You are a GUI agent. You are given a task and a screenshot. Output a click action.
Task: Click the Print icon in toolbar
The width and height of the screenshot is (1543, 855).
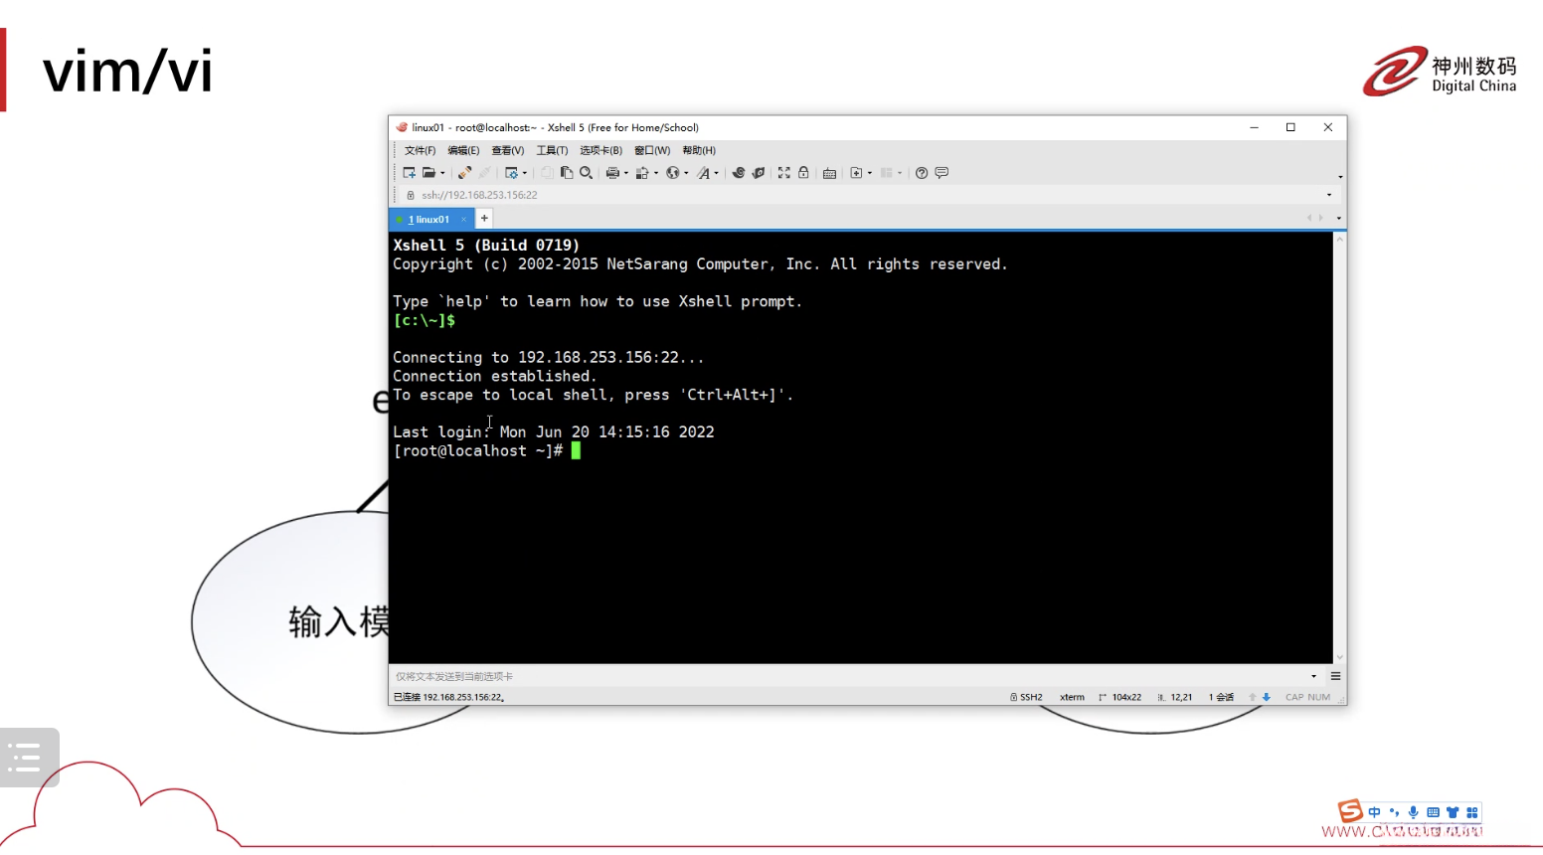612,173
